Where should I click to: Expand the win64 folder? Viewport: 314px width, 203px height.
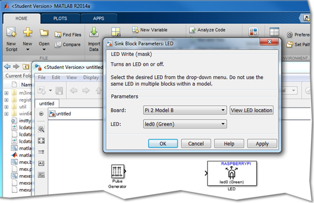[x=7, y=114]
